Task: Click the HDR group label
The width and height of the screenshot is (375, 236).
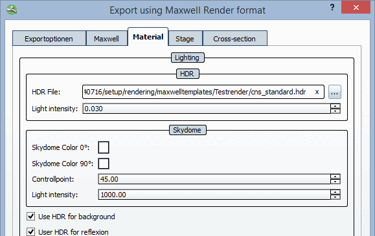Action: pos(188,74)
